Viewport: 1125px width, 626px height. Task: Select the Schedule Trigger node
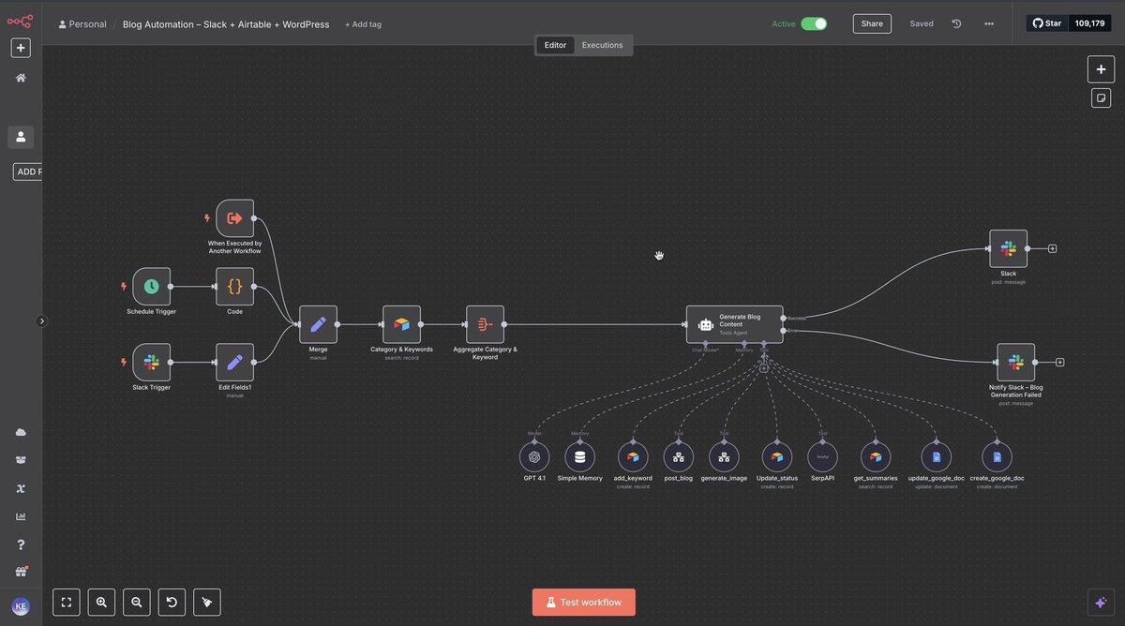tap(152, 286)
